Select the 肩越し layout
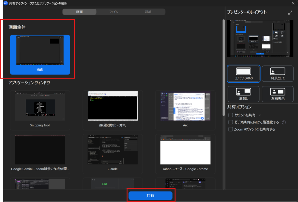Image resolution: width=298 pixels, height=202 pixels. [x=244, y=94]
